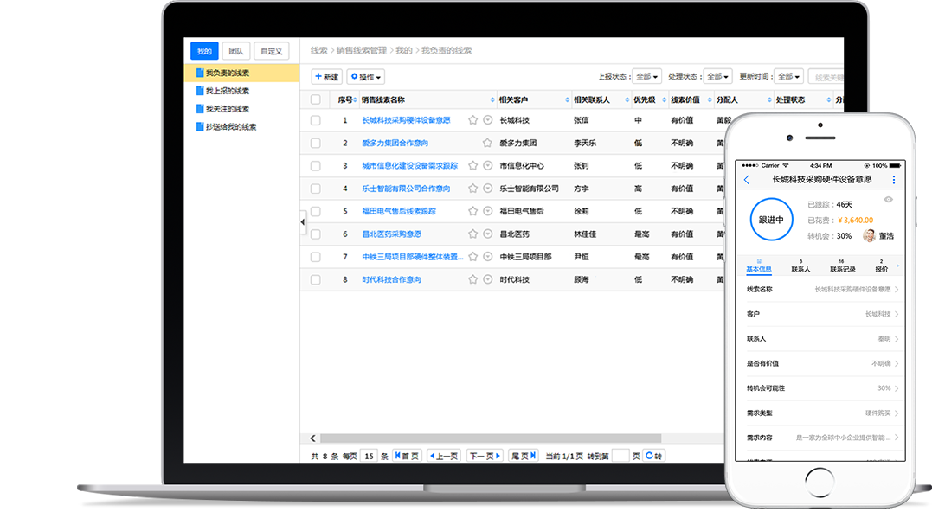Collapse the left sidebar panel arrow

[x=303, y=222]
